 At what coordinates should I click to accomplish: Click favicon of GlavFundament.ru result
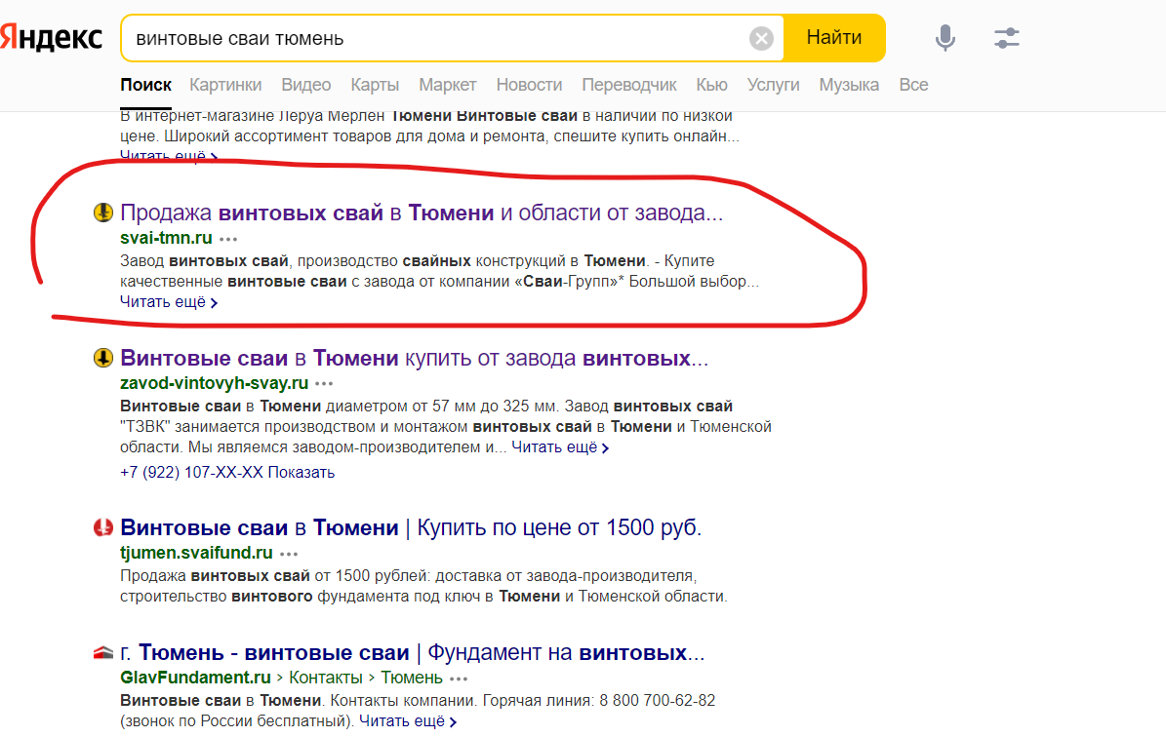pyautogui.click(x=102, y=652)
